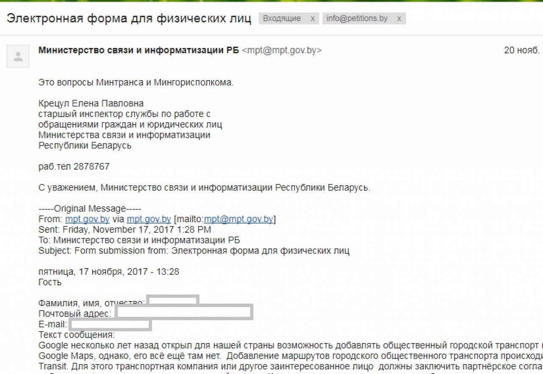Click the work phone number 2878767
The height and width of the screenshot is (374, 543).
coord(91,167)
